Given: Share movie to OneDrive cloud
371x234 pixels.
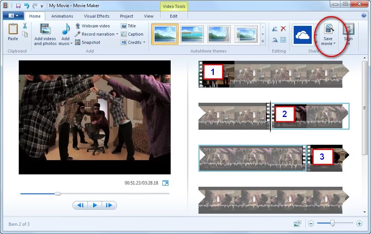Looking at the screenshot, I should pyautogui.click(x=303, y=35).
